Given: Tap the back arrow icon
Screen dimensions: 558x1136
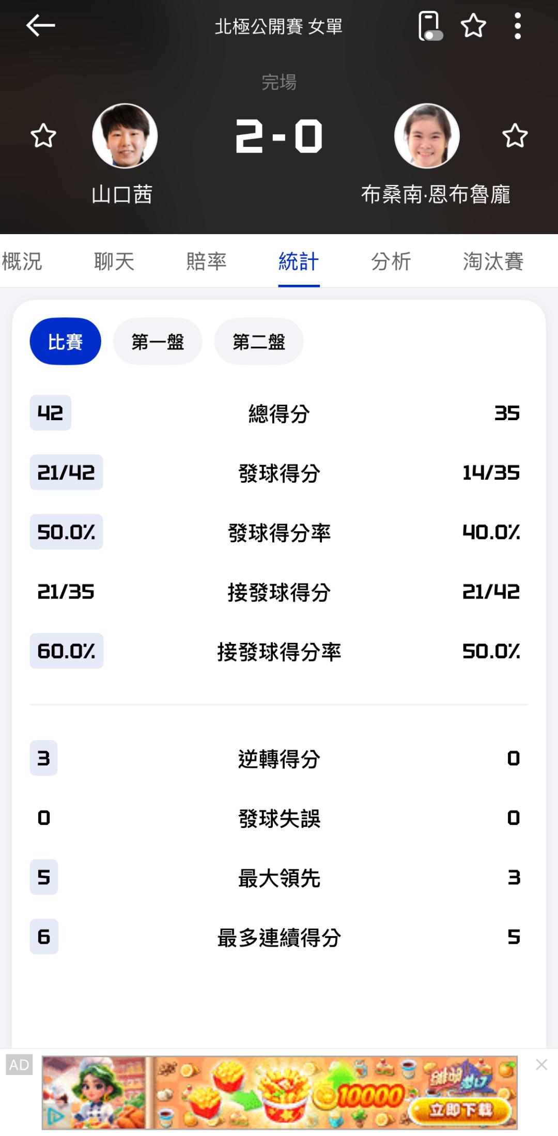Looking at the screenshot, I should tap(40, 25).
